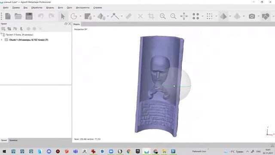Activate the Navigation arrow tool
The image size is (275, 155).
click(63, 16)
